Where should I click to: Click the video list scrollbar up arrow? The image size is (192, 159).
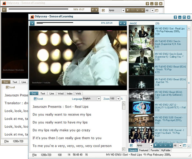click(189, 28)
